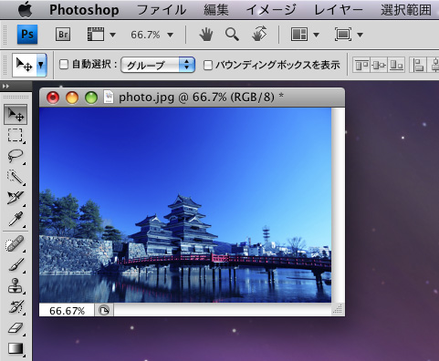This screenshot has height=361, width=439.
Task: Open the 66.7% zoom level dropdown
Action: (x=152, y=35)
